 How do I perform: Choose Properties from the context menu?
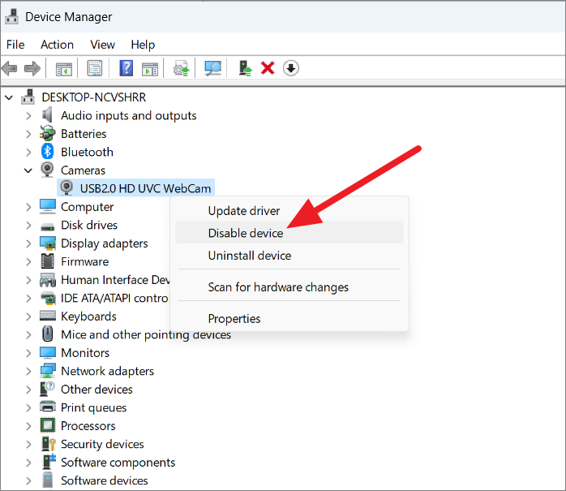pyautogui.click(x=289, y=318)
